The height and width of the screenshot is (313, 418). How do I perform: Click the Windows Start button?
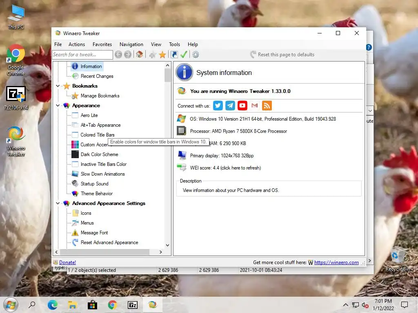11,305
